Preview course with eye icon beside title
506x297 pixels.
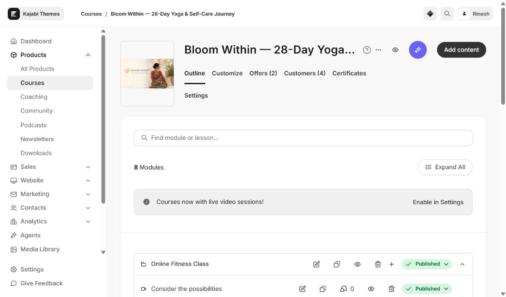[x=395, y=50]
